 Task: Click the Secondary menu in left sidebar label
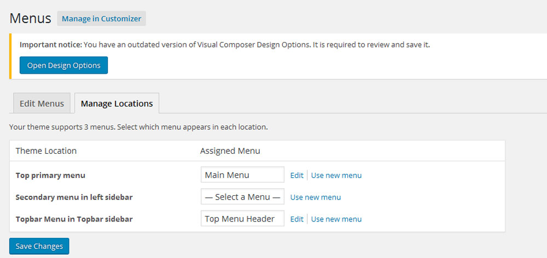[74, 197]
